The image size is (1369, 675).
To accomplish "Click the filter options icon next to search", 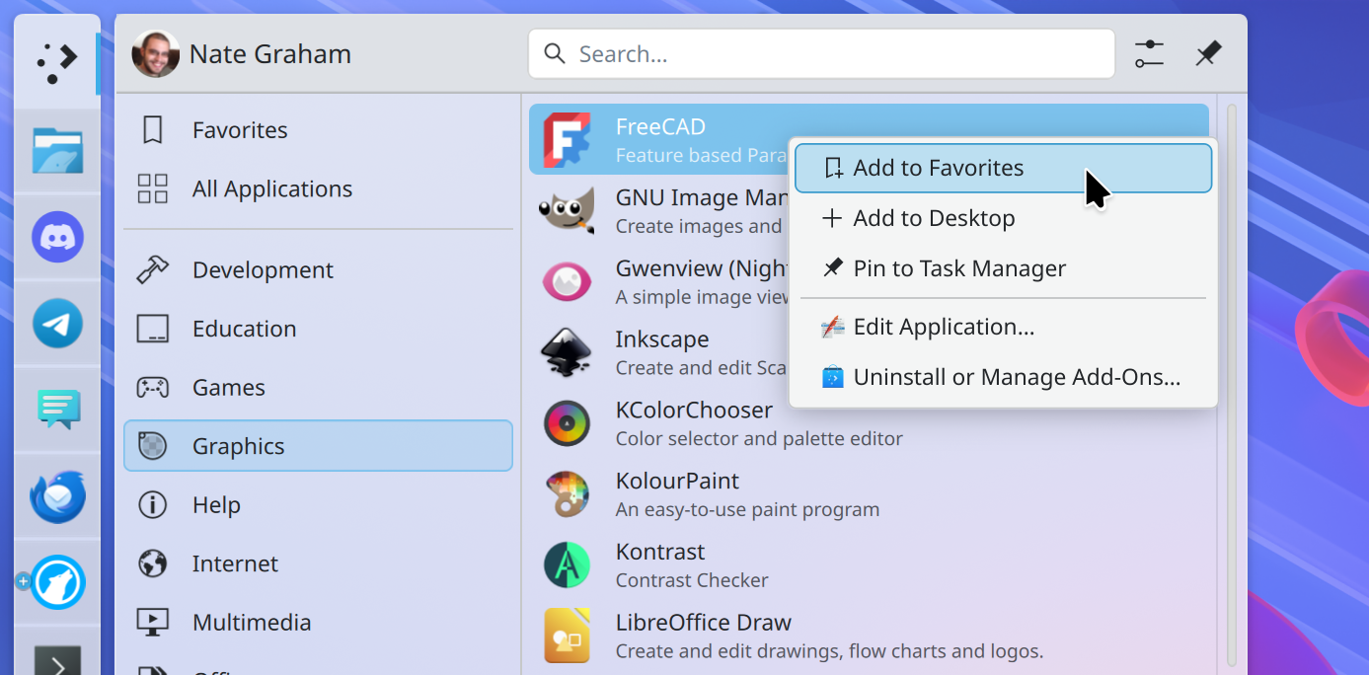I will [x=1148, y=53].
